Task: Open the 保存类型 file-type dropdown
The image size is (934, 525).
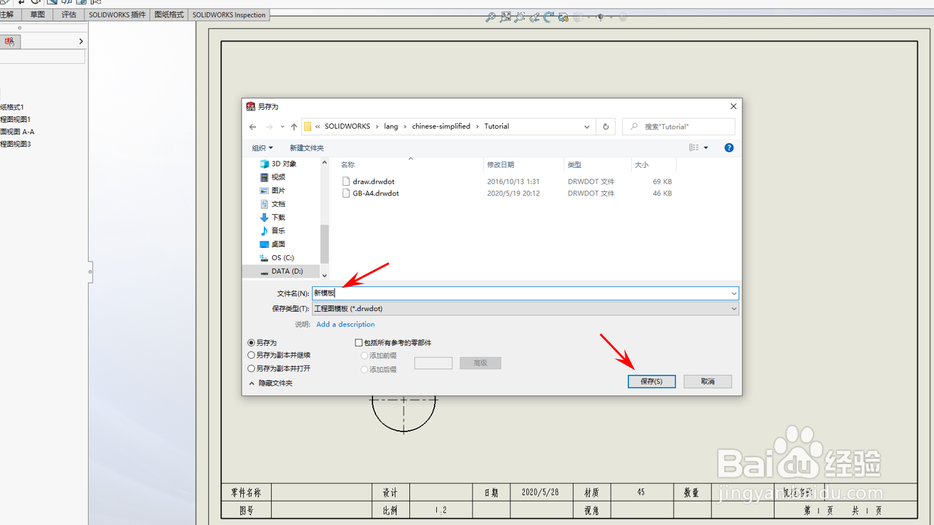Action: point(734,308)
